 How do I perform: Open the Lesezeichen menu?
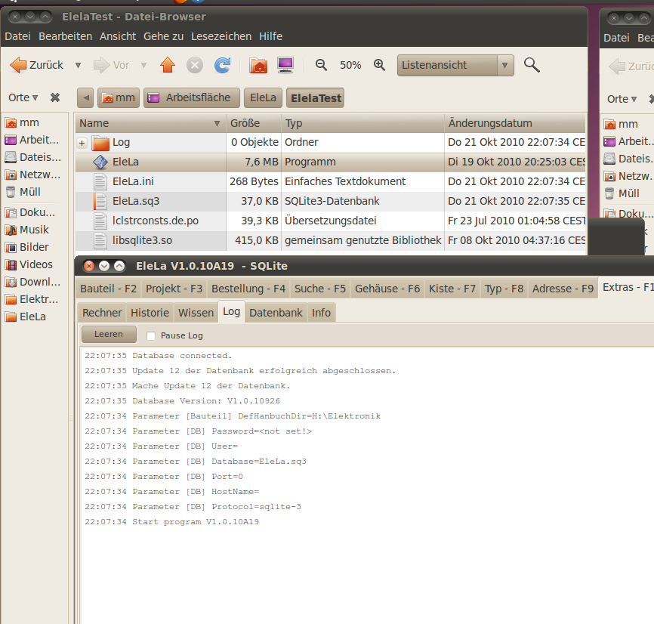coord(221,36)
